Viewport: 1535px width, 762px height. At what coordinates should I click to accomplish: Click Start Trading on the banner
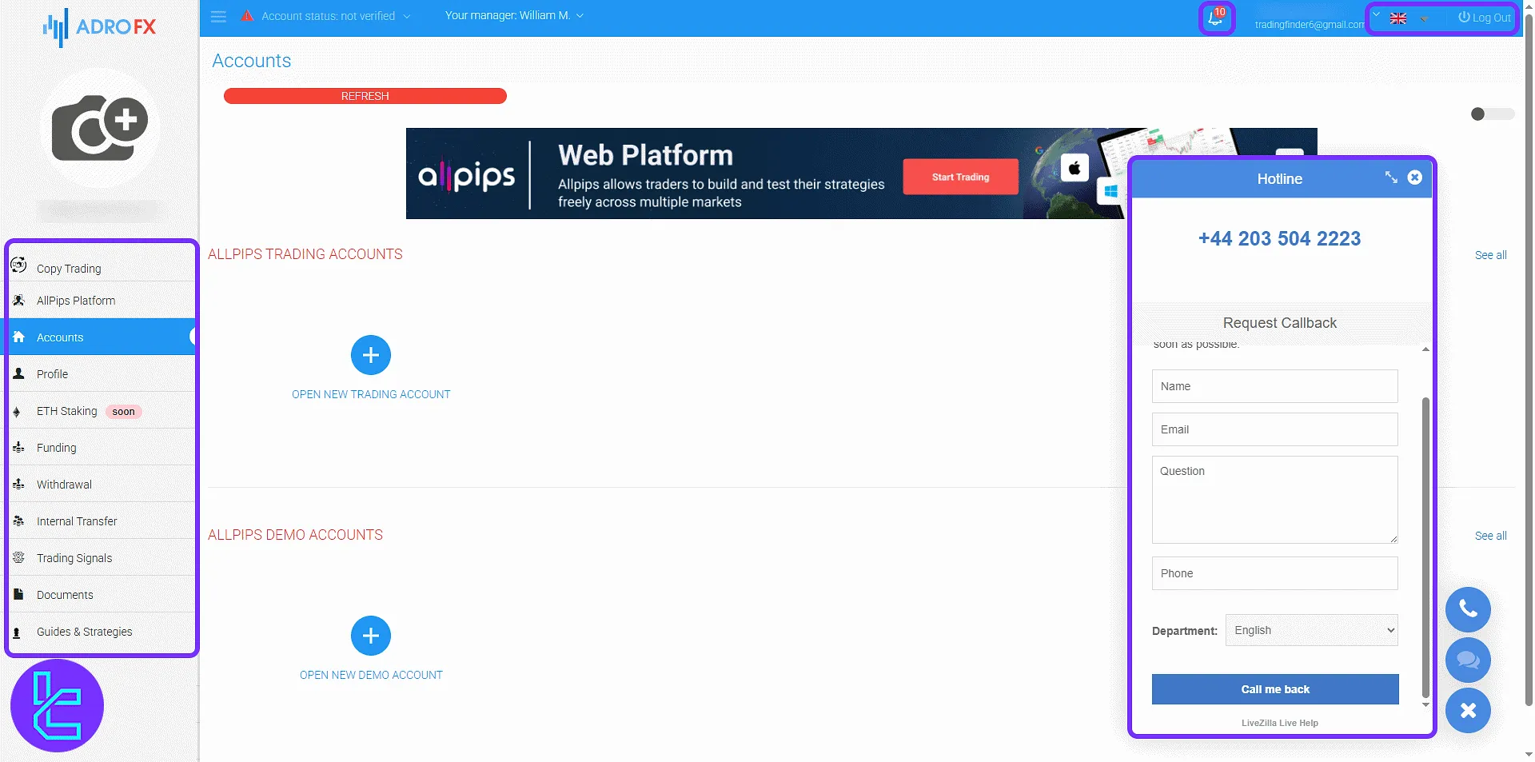(960, 177)
